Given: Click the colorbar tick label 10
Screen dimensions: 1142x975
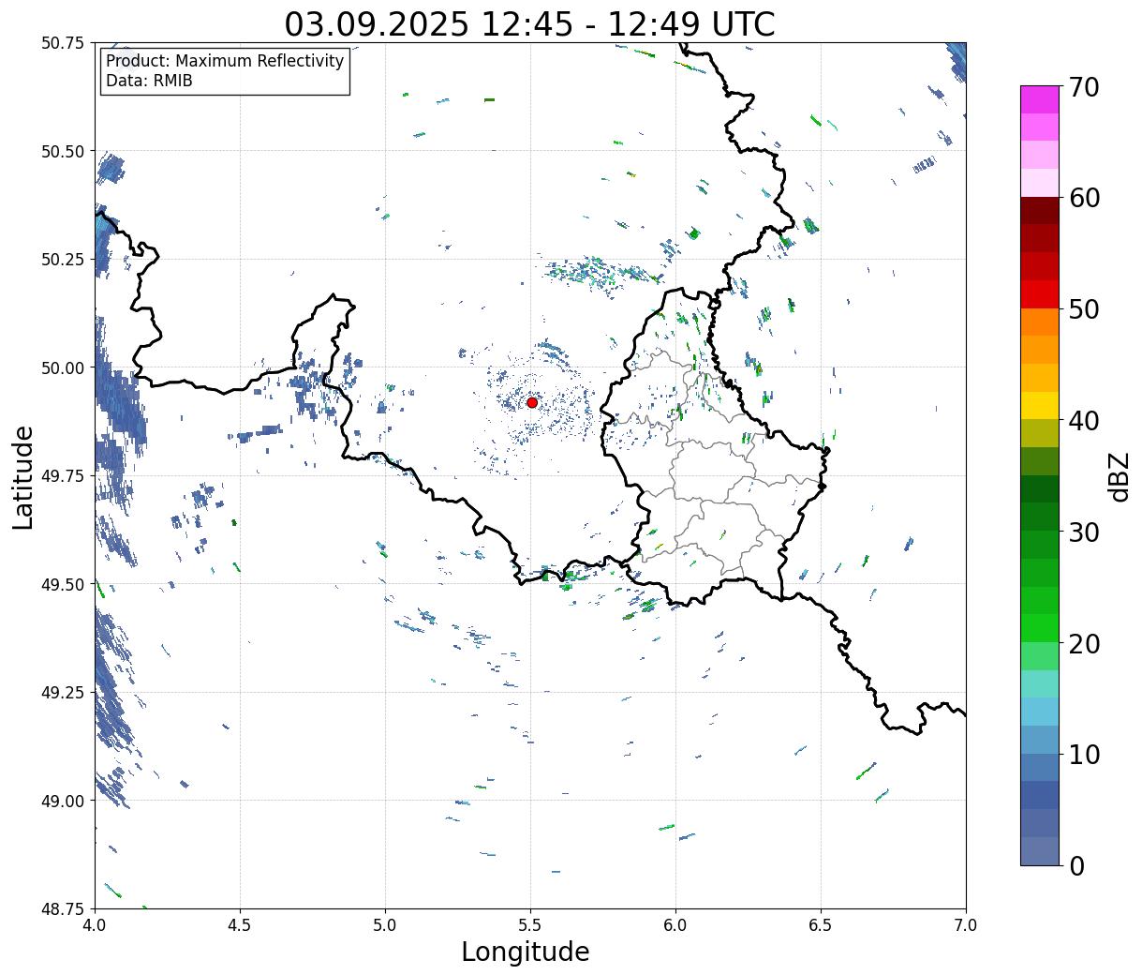Looking at the screenshot, I should tap(1084, 754).
